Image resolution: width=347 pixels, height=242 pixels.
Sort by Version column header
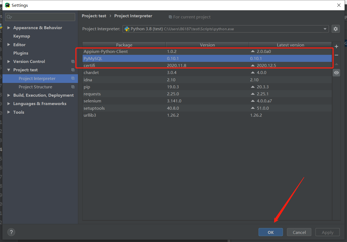[207, 45]
